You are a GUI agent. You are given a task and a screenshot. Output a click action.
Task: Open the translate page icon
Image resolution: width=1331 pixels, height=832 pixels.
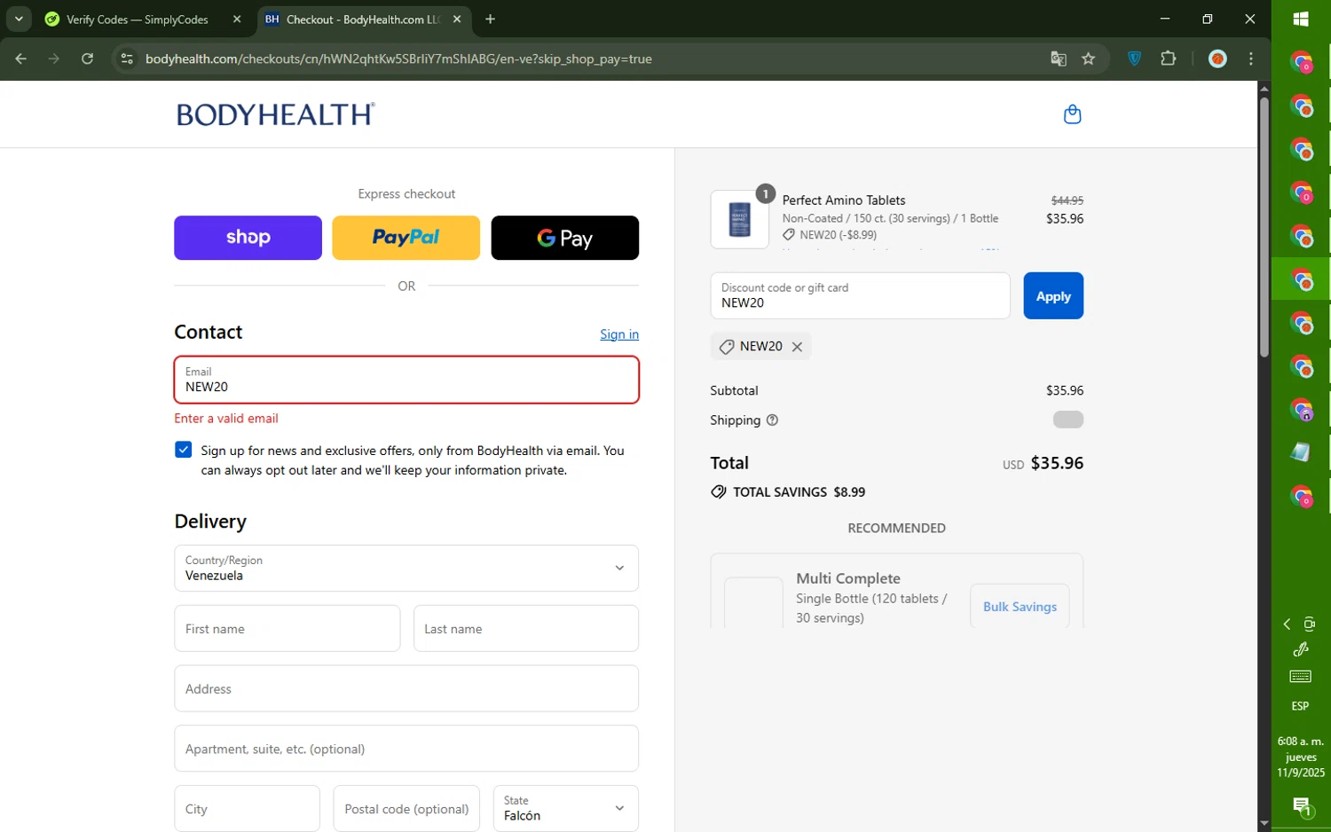tap(1059, 59)
